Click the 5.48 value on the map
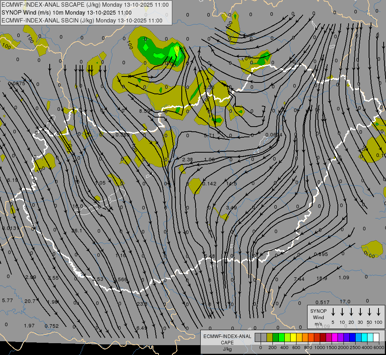 [209, 256]
